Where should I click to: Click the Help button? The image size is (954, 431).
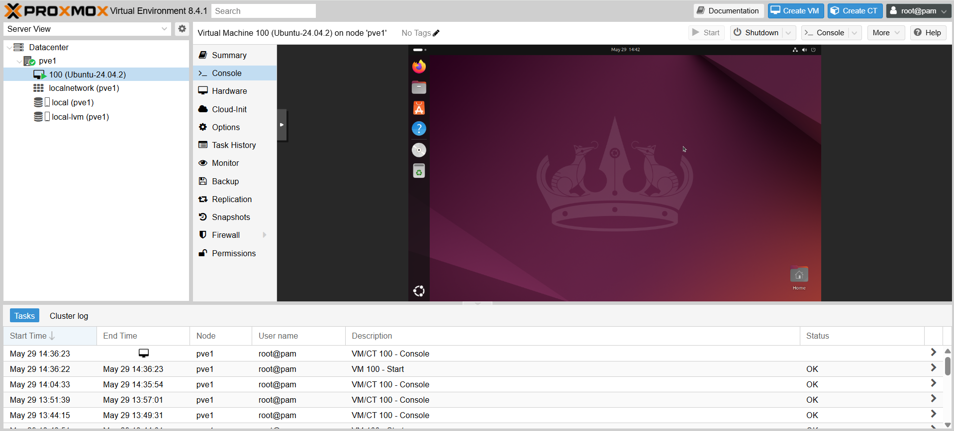click(928, 33)
